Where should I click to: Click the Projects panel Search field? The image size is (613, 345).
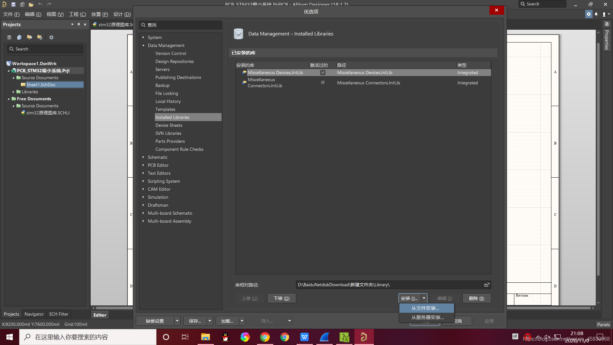45,49
